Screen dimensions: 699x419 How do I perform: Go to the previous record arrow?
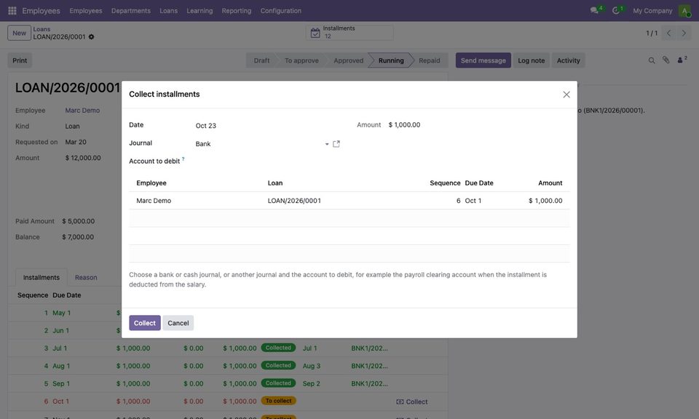coord(668,33)
